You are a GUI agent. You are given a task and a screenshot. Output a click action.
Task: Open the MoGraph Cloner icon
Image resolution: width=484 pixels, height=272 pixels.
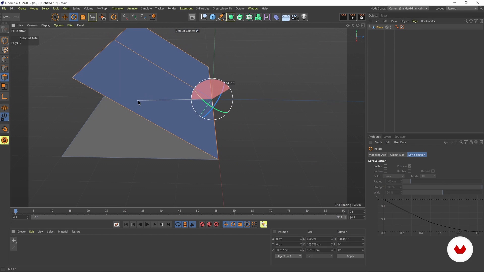258,17
